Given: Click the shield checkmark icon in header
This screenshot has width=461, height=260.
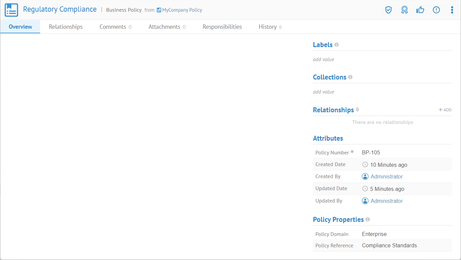Looking at the screenshot, I should click(388, 10).
